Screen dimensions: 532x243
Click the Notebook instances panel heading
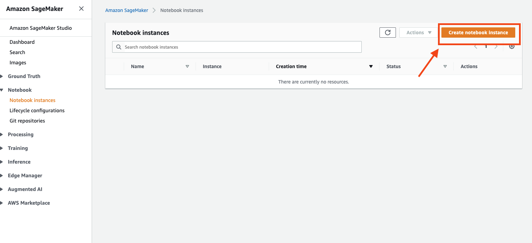click(x=141, y=33)
